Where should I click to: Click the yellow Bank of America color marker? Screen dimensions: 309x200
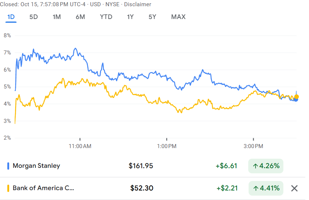coord(8,188)
